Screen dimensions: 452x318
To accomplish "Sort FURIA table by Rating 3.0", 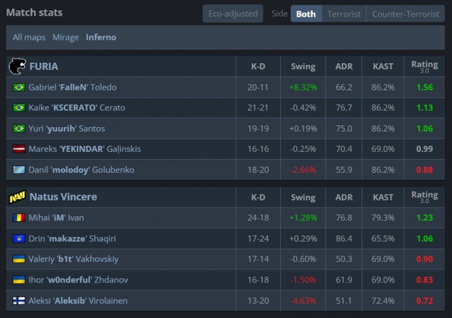I will point(424,66).
